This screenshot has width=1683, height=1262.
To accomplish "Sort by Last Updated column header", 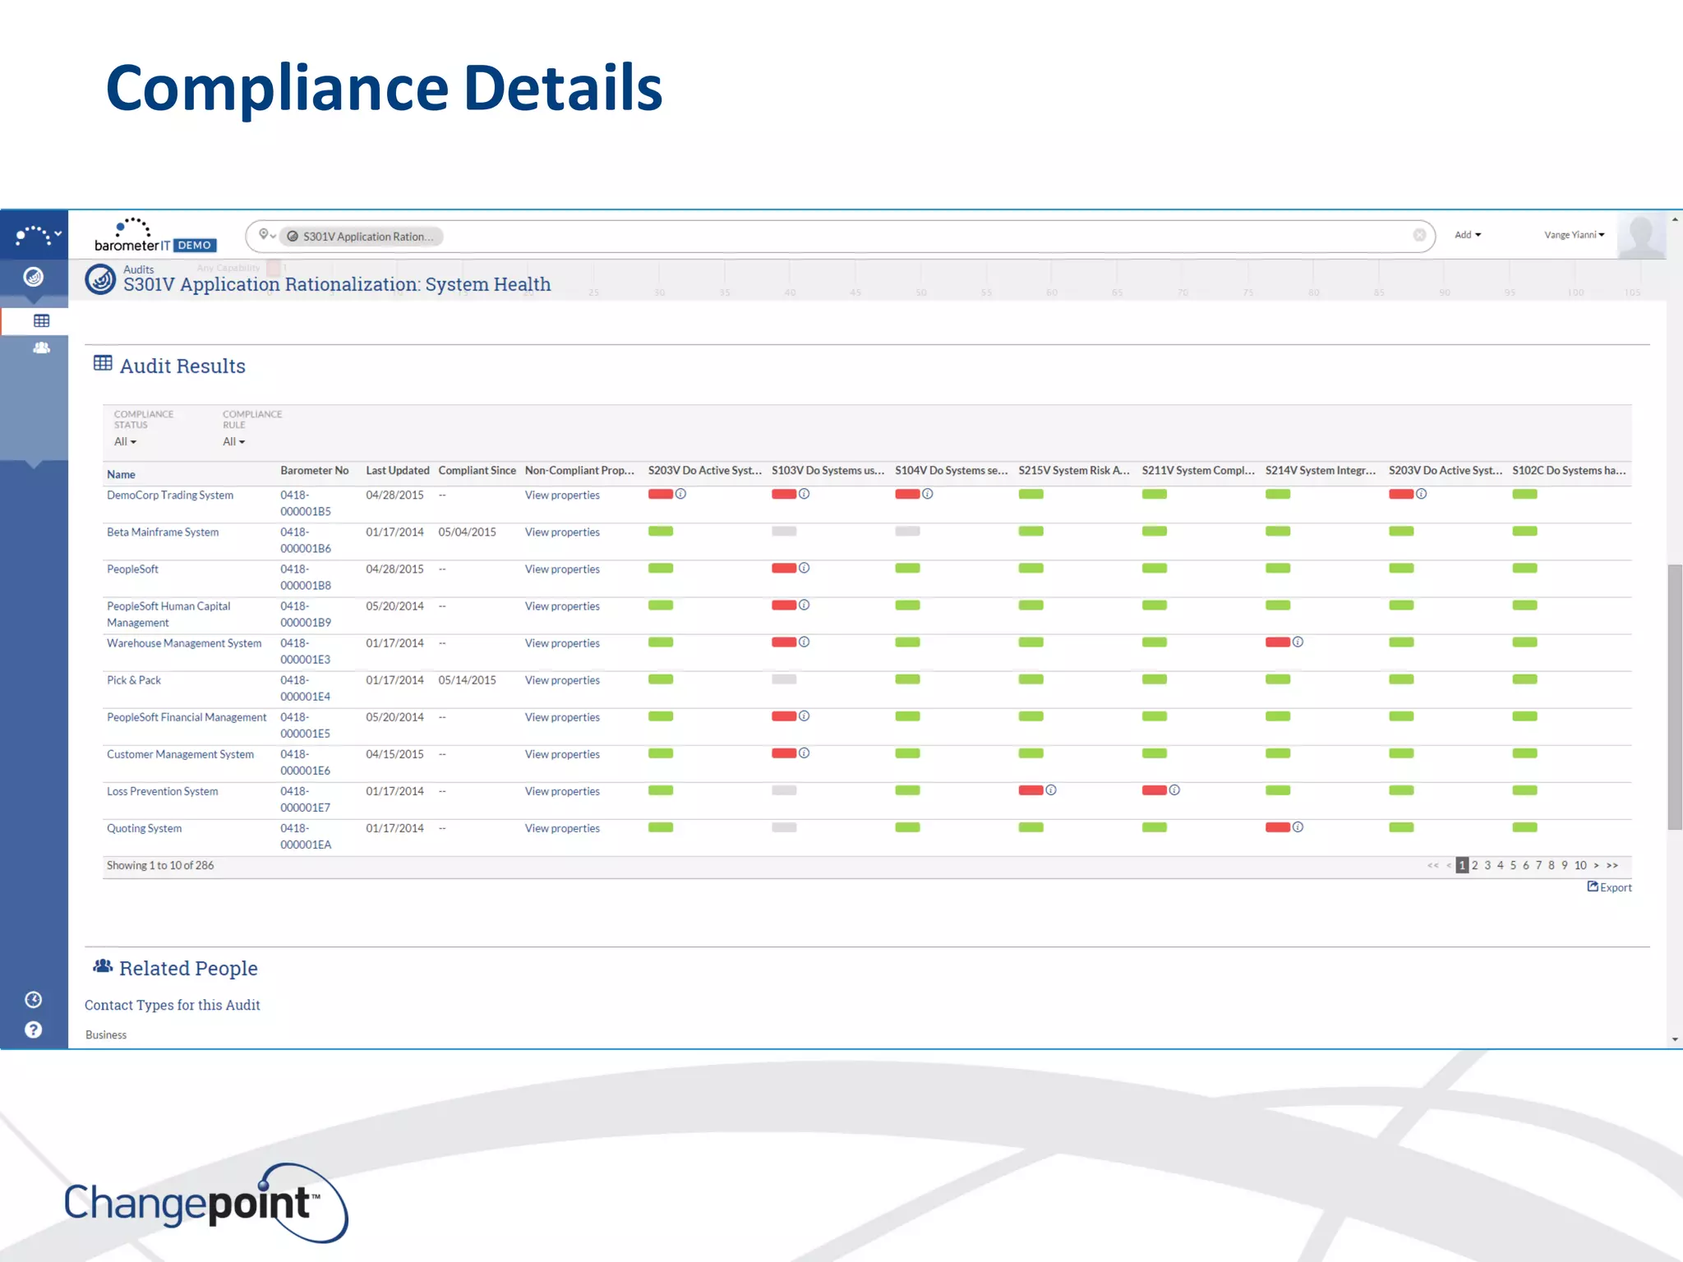I will 398,471.
